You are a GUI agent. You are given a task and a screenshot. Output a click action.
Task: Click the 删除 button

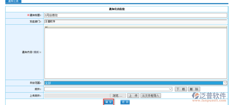point(194,89)
